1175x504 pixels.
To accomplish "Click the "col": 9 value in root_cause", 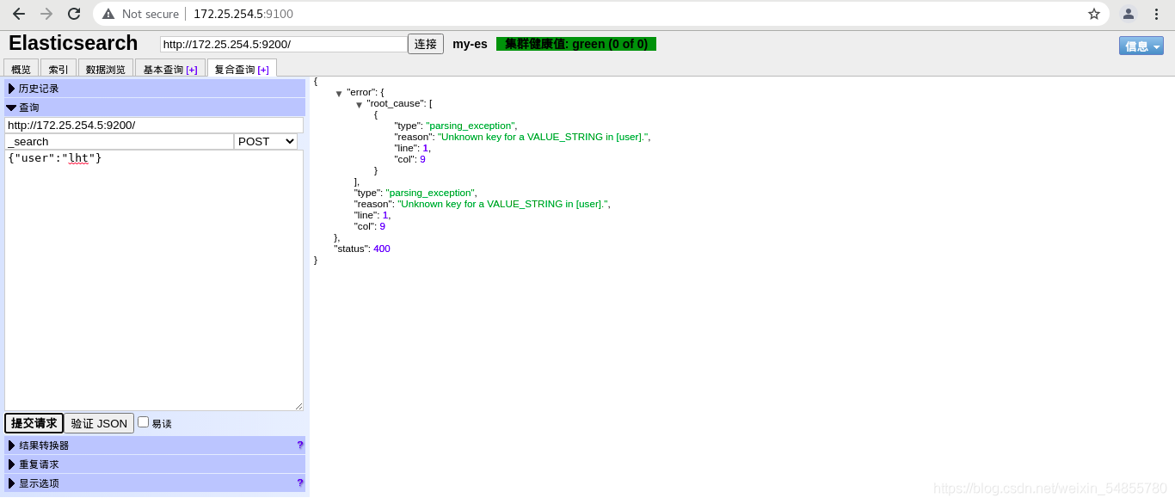I will coord(422,159).
